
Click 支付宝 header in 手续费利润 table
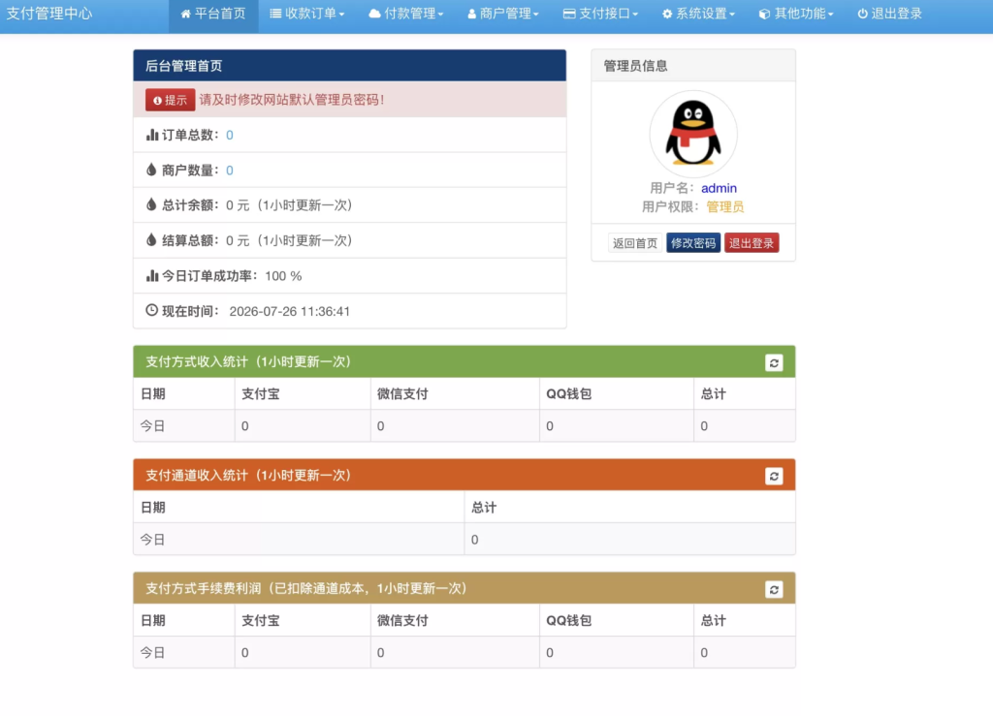[260, 620]
